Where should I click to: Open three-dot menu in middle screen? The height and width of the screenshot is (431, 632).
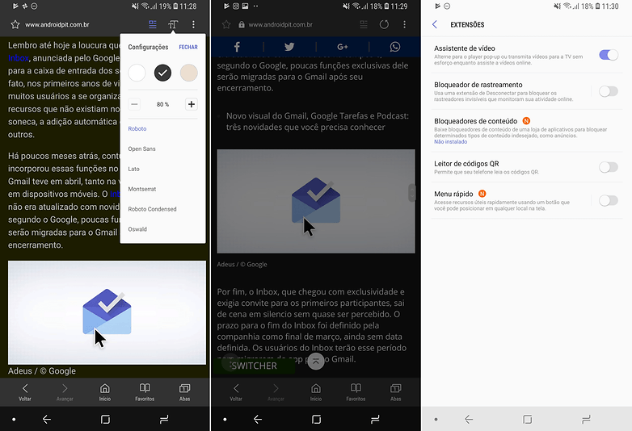tap(404, 24)
